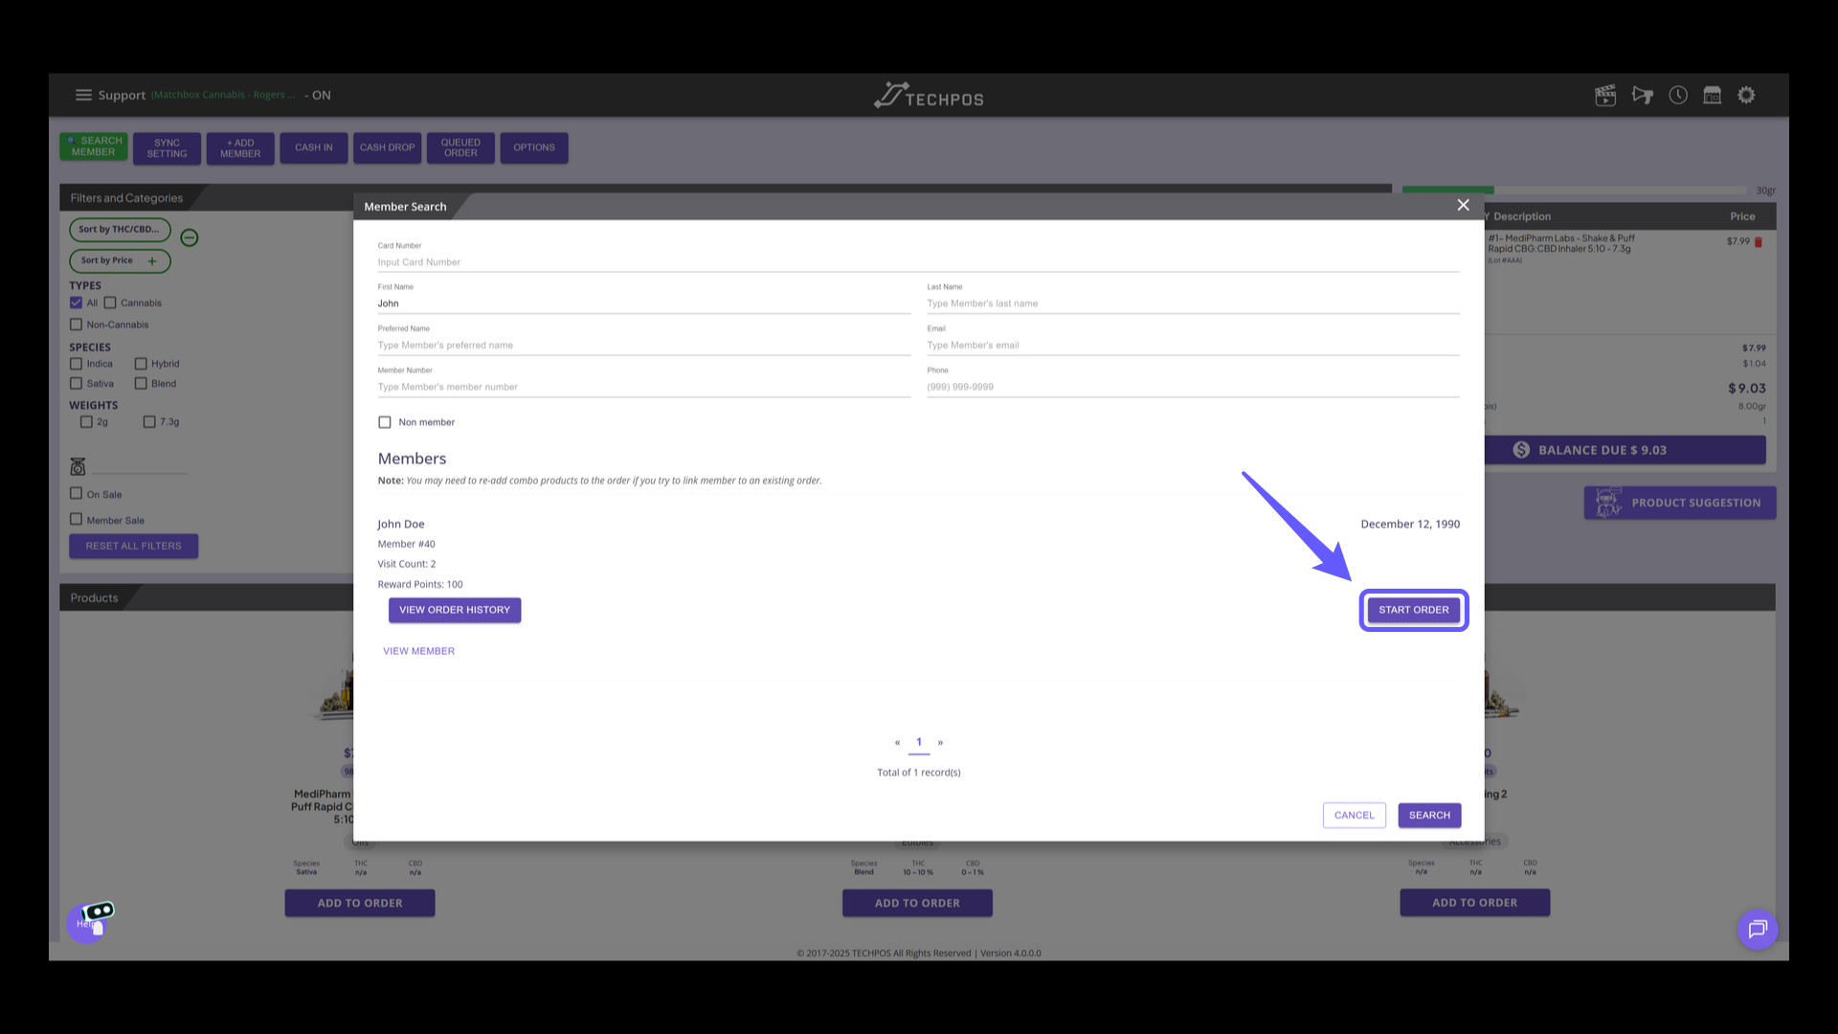1838x1034 pixels.
Task: Click the Member Search dialog tab
Action: (x=406, y=206)
